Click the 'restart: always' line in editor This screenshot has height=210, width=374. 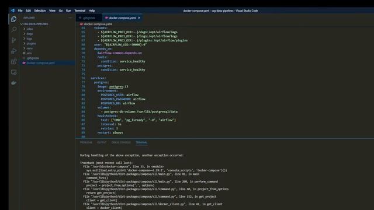click(x=110, y=132)
